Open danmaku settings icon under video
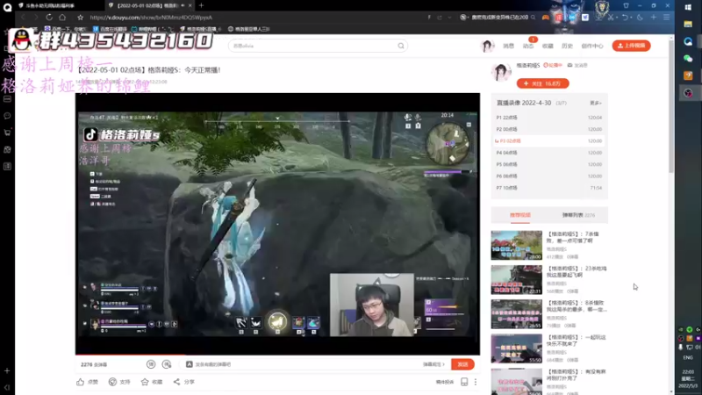Image resolution: width=702 pixels, height=395 pixels. [167, 364]
